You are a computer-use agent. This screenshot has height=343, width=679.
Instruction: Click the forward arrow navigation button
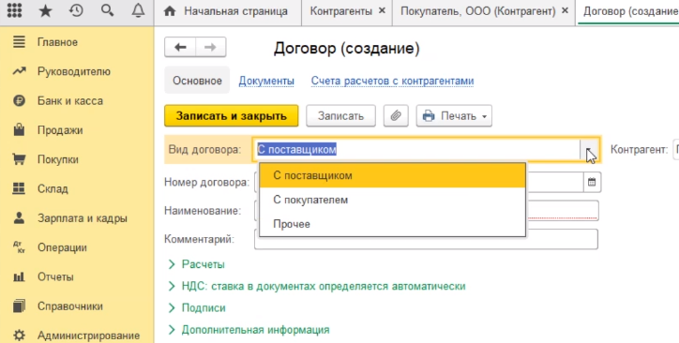click(x=210, y=47)
